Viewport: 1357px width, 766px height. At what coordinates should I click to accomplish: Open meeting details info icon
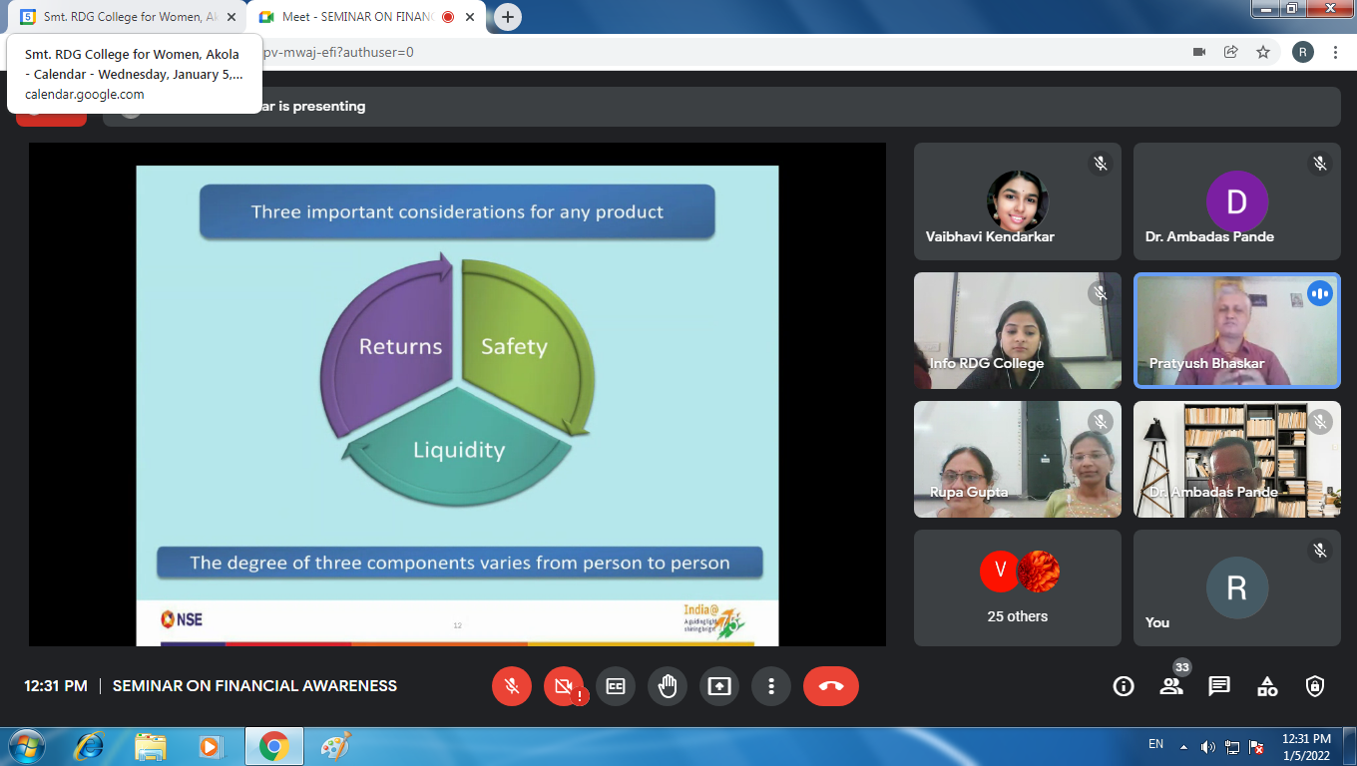(x=1124, y=686)
